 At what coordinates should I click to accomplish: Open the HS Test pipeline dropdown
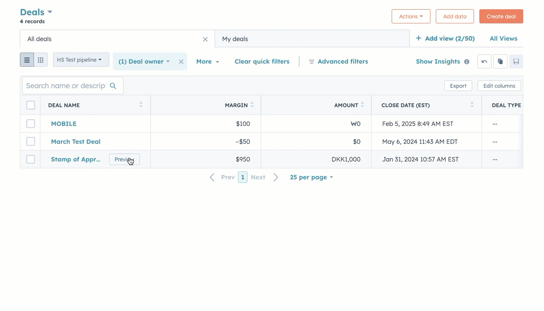[x=81, y=60]
